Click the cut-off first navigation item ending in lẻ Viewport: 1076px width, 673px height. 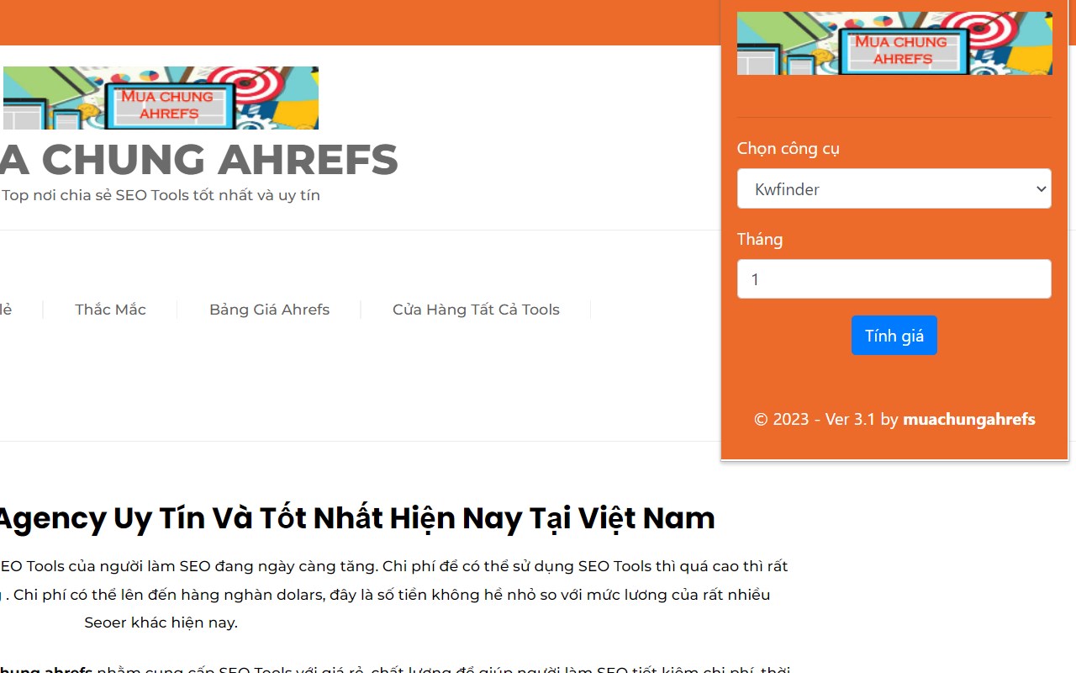pos(6,310)
